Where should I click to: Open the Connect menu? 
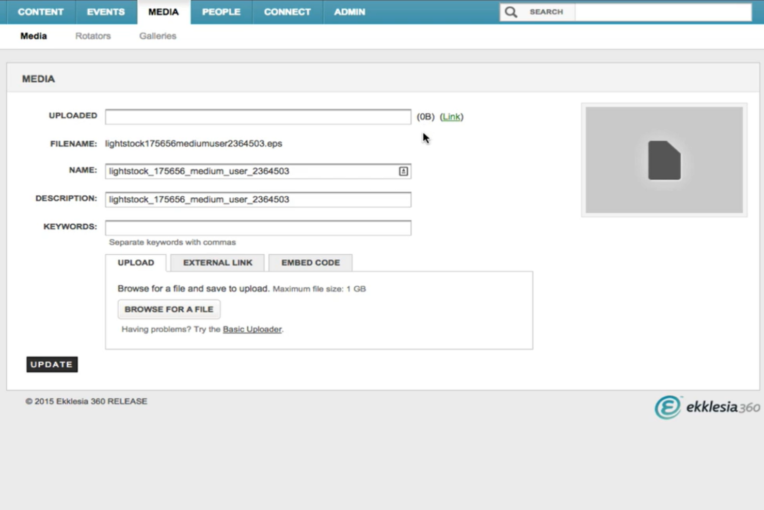pos(288,12)
